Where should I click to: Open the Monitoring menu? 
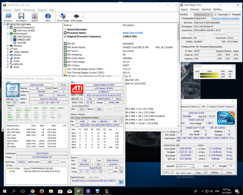tap(29, 10)
